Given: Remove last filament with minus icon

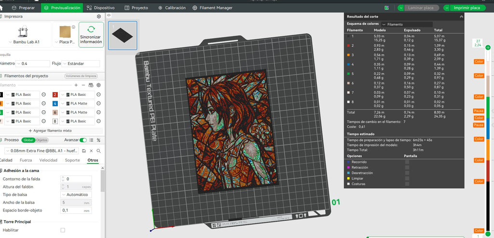Looking at the screenshot, I should pyautogui.click(x=83, y=85).
